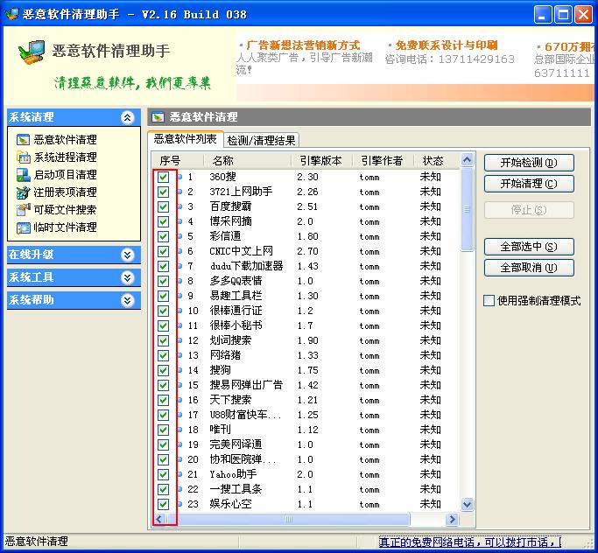This screenshot has width=598, height=553.
Task: Uncheck the 3721上网助手 checkbox
Action: (163, 192)
